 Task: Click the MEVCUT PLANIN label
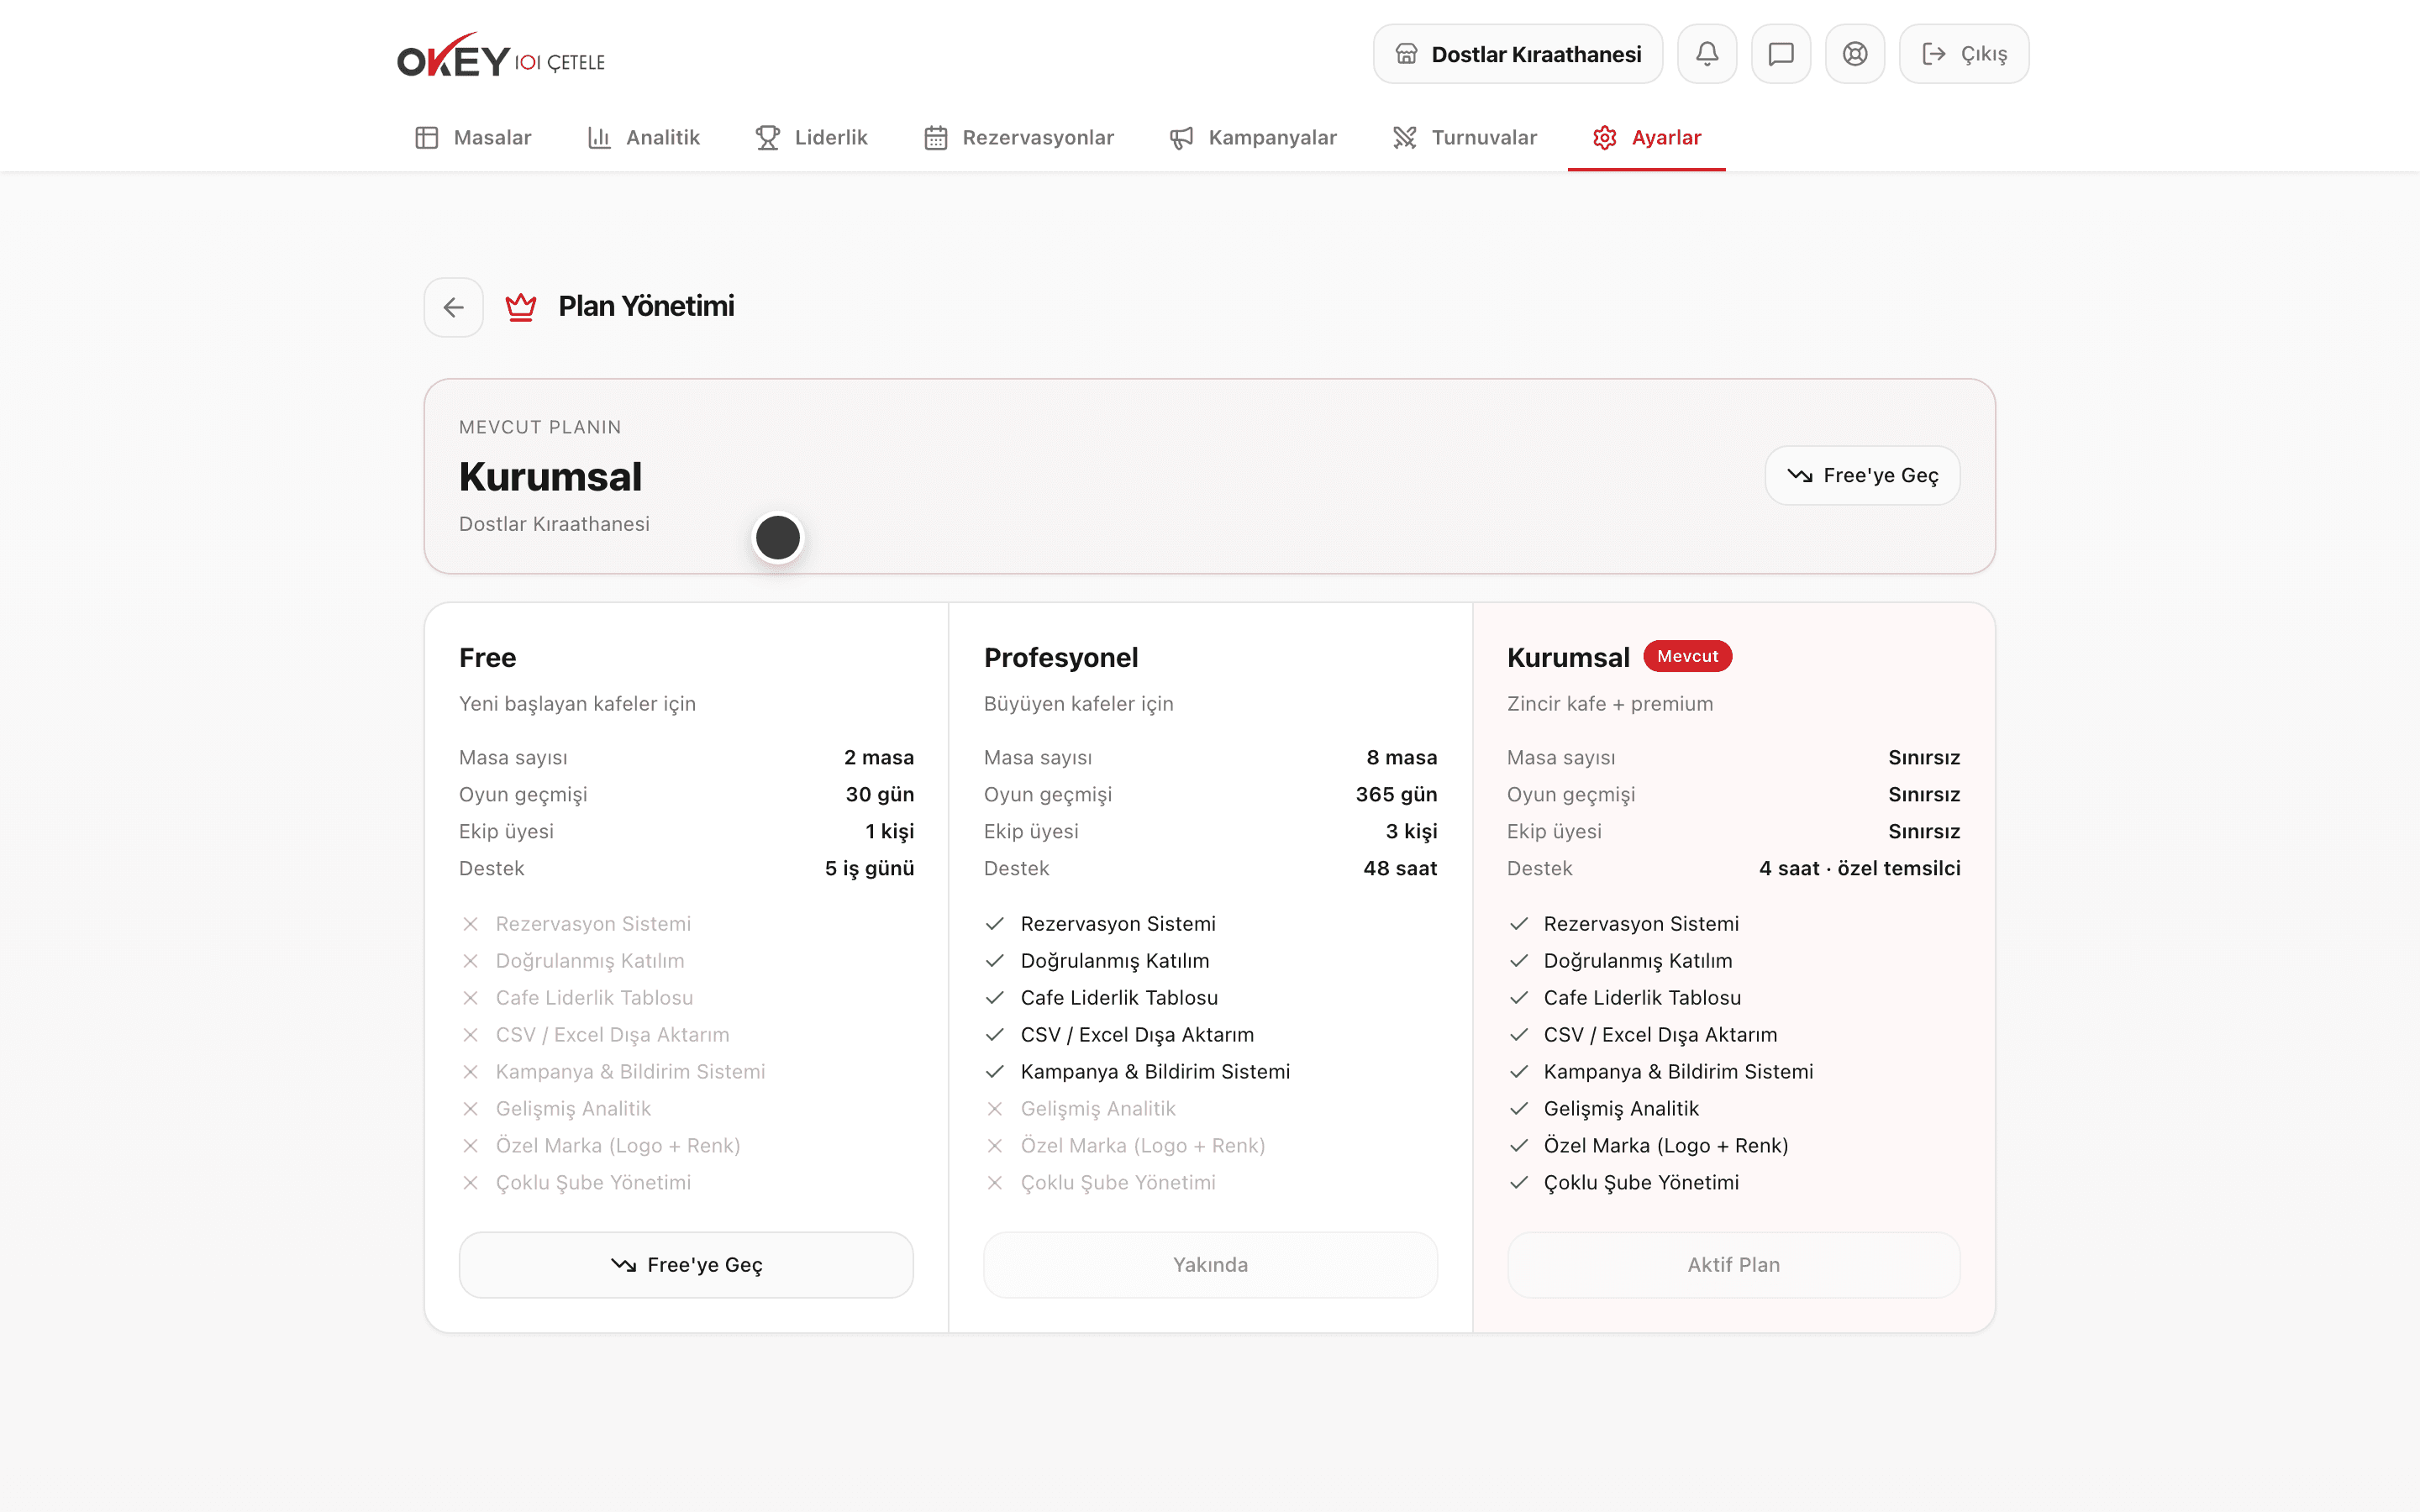540,427
